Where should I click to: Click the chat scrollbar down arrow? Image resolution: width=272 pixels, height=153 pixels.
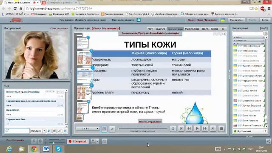pyautogui.click(x=66, y=126)
